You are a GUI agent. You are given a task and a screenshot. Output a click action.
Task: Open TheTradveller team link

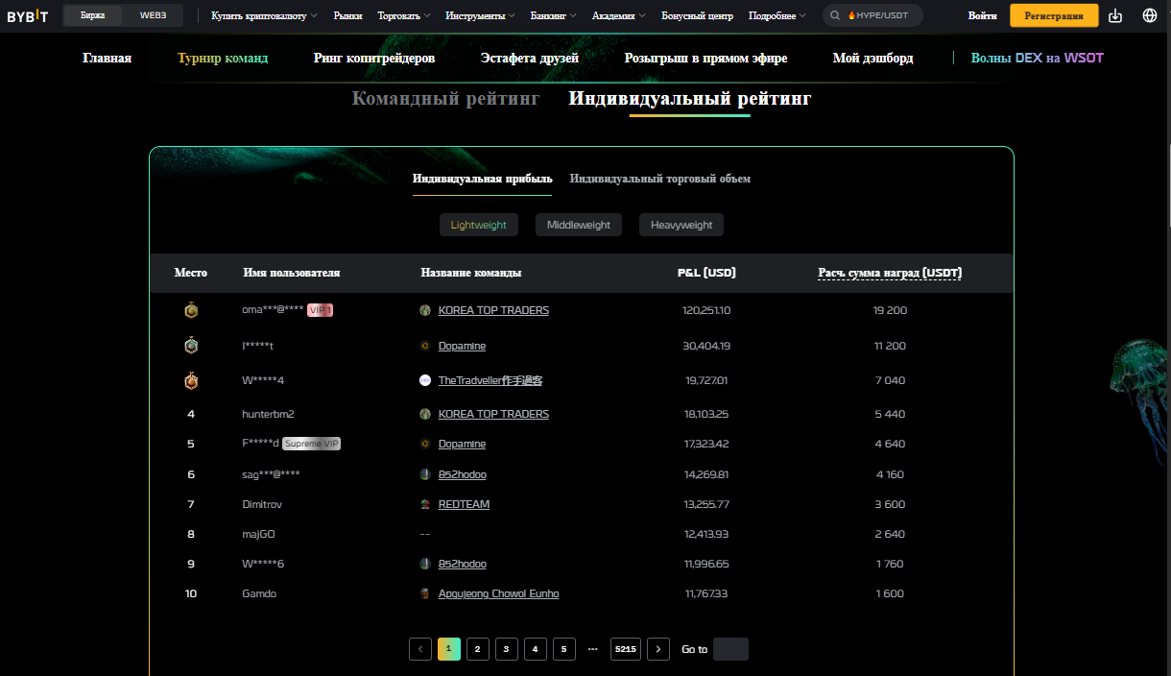click(x=490, y=380)
